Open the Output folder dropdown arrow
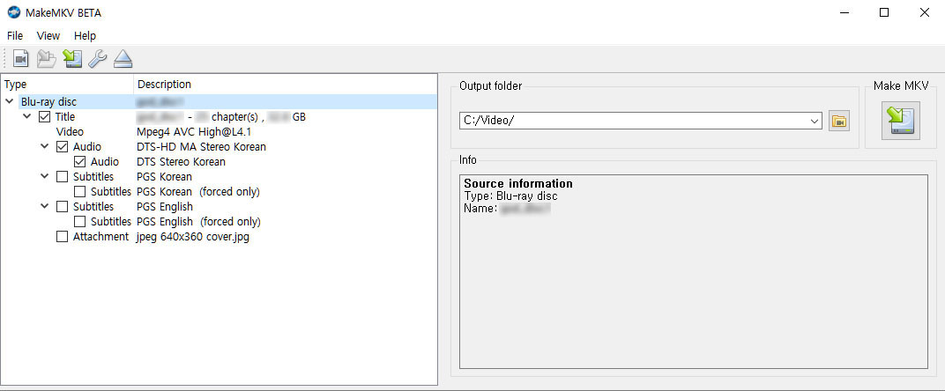Image resolution: width=945 pixels, height=391 pixels. point(815,122)
